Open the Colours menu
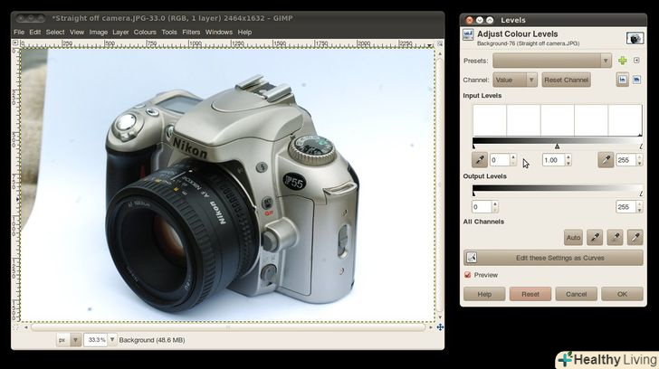Image resolution: width=659 pixels, height=369 pixels. (x=145, y=32)
